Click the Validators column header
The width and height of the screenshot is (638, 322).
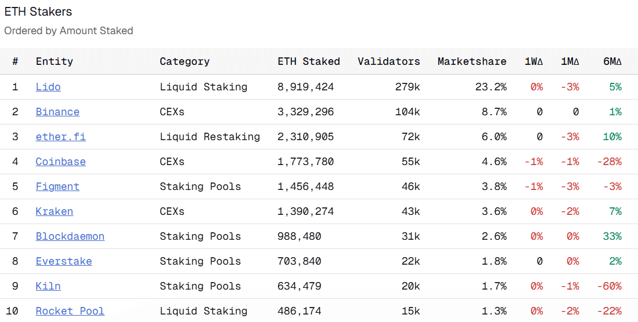(388, 61)
